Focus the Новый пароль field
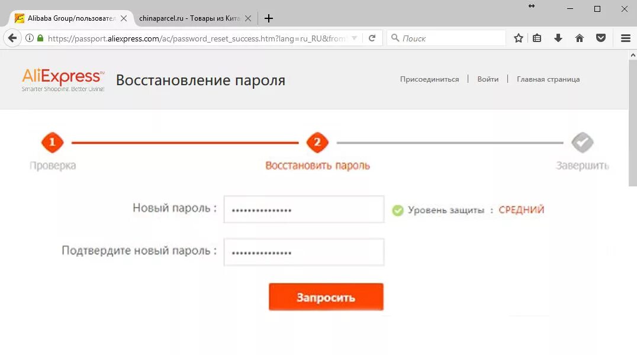 [304, 209]
